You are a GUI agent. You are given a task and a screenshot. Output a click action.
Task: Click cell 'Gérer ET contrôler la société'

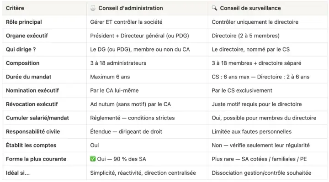tap(126, 22)
